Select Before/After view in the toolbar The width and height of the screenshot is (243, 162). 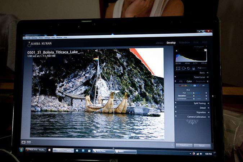[x=29, y=142]
